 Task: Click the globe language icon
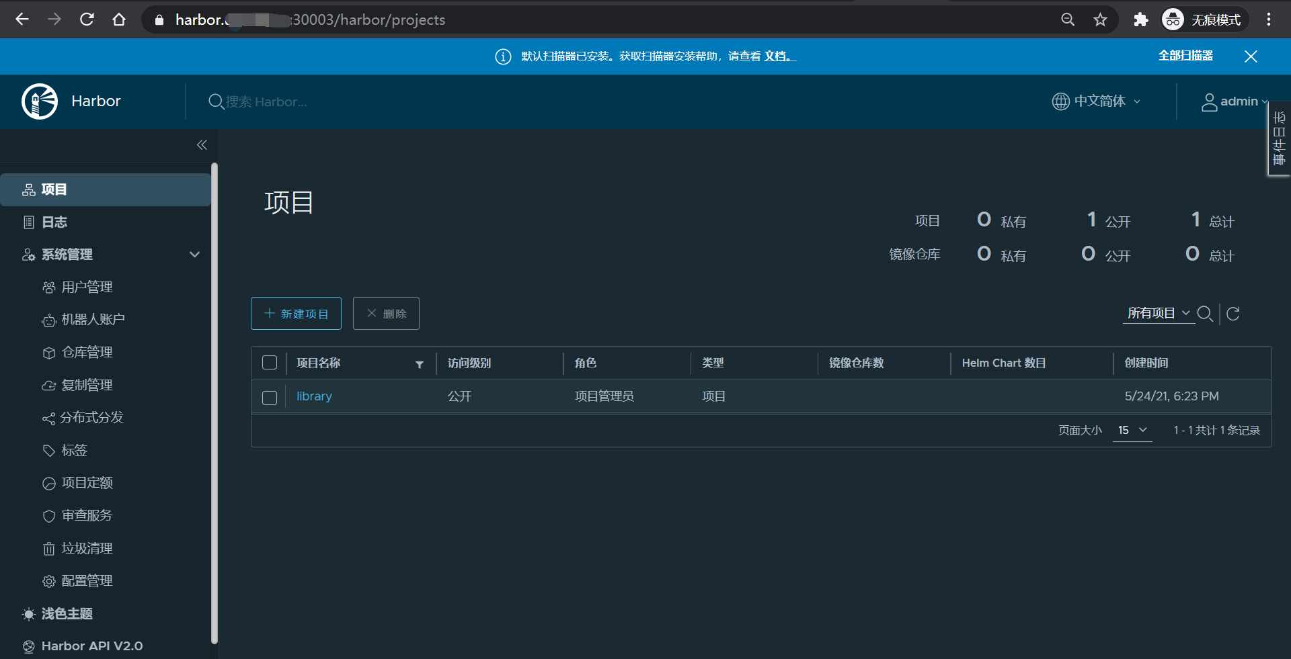point(1060,101)
